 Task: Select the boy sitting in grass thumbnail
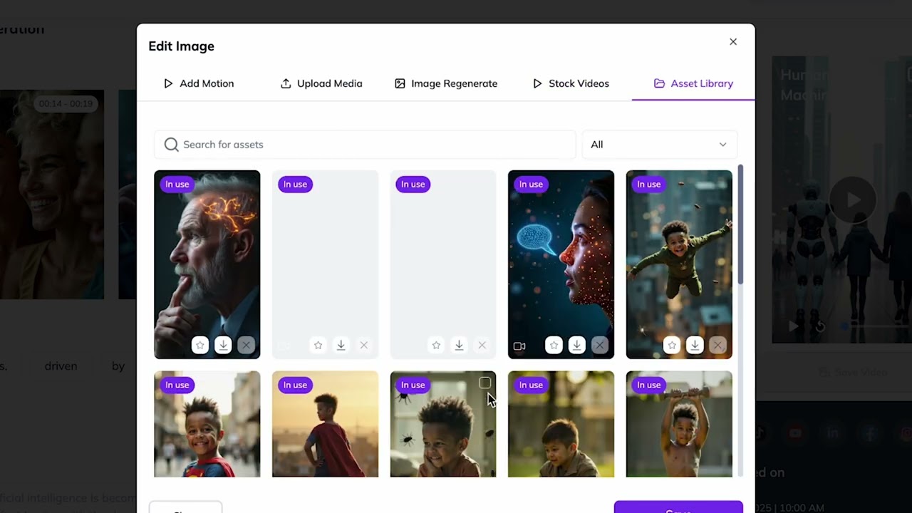[x=561, y=424]
